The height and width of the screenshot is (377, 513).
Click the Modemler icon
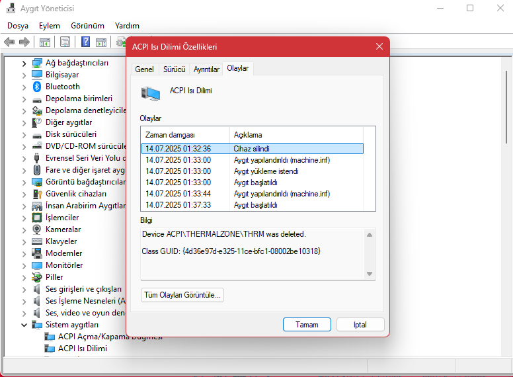(x=37, y=253)
